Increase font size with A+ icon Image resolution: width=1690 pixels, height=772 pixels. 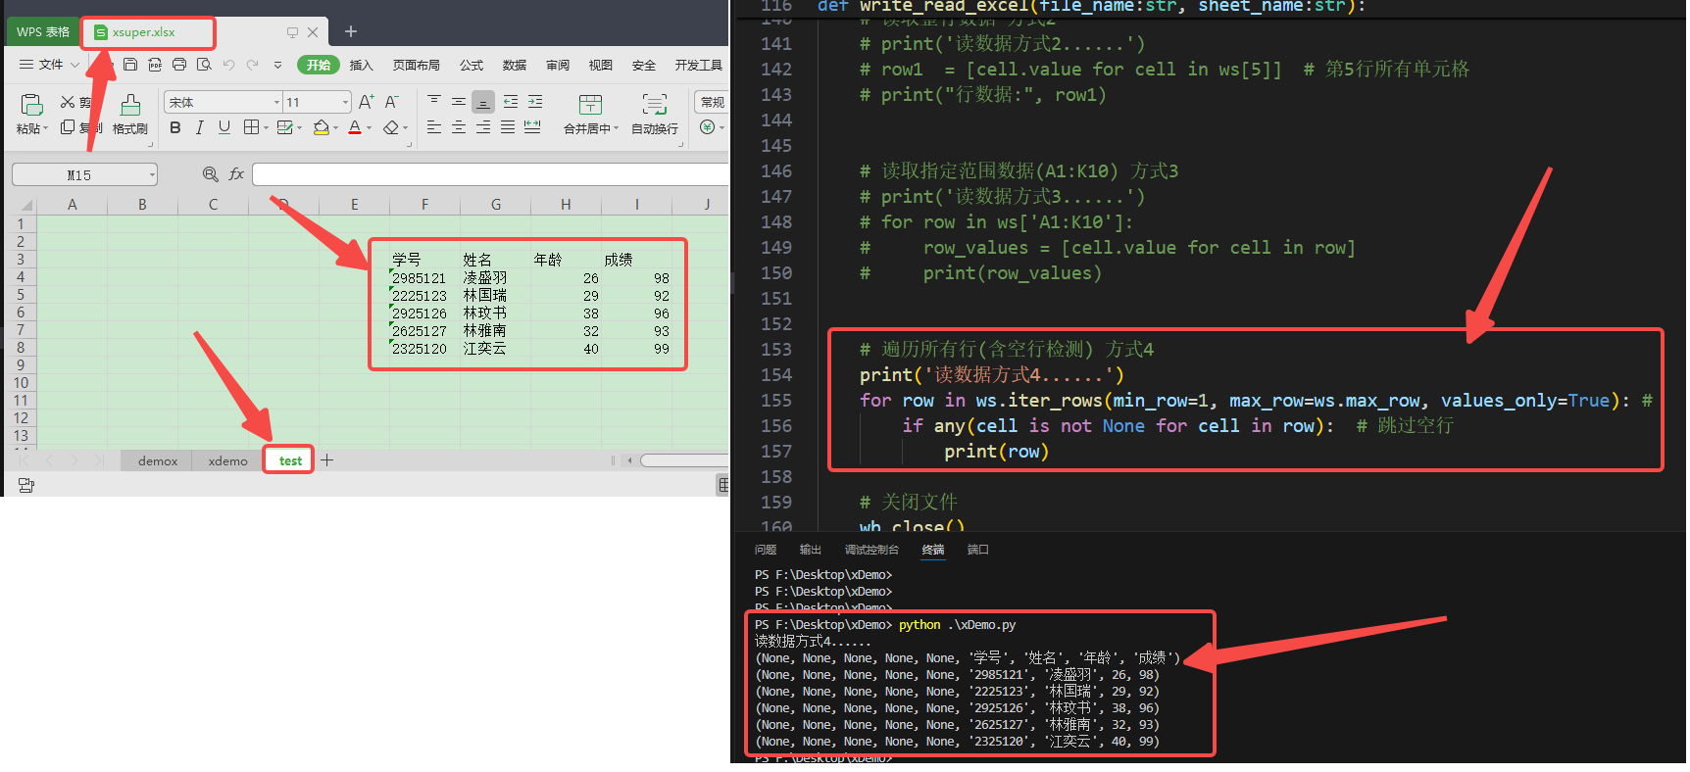(367, 102)
